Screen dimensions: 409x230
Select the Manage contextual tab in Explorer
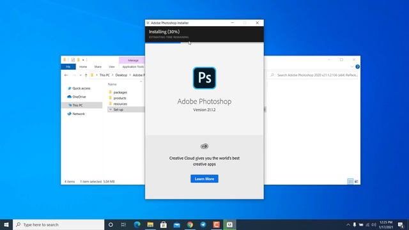[132, 60]
